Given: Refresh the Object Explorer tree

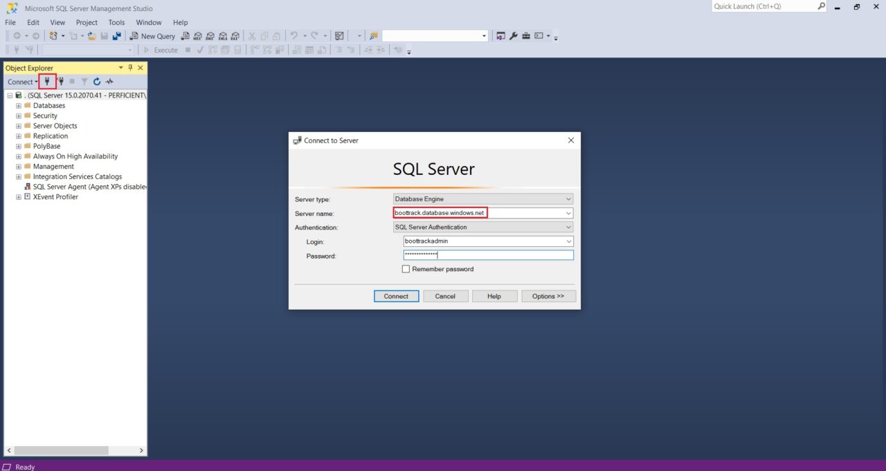Looking at the screenshot, I should (x=97, y=82).
